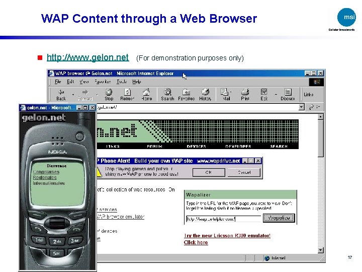The width and height of the screenshot is (362, 272).
Task: Follow the Ericsson R380 emulator link
Action: pyautogui.click(x=227, y=235)
